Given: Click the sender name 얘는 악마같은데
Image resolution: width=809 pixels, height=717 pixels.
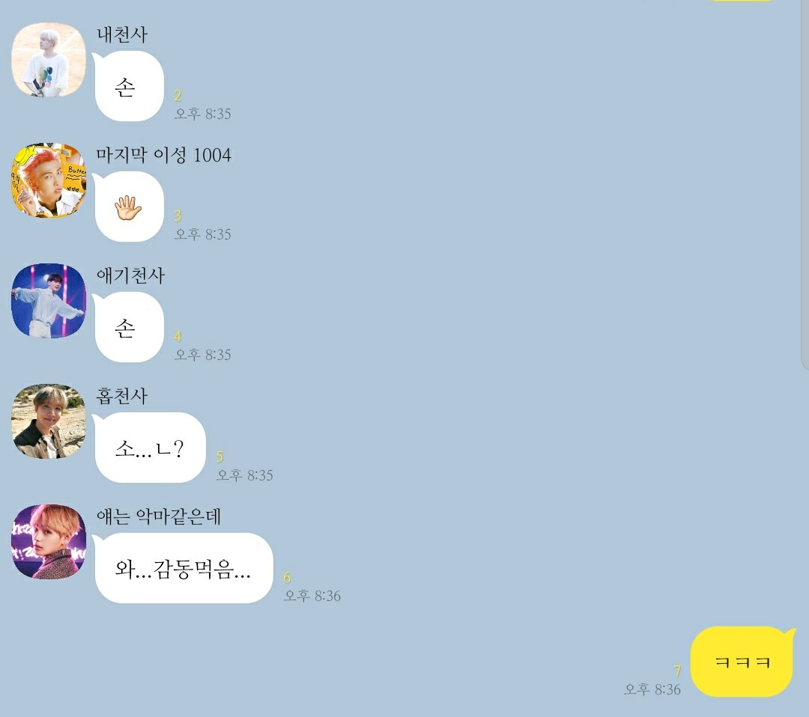Looking at the screenshot, I should [159, 516].
